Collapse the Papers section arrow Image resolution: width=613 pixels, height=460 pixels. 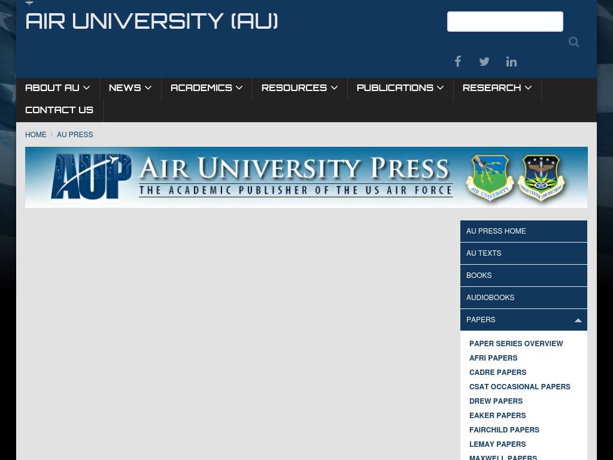tap(578, 320)
